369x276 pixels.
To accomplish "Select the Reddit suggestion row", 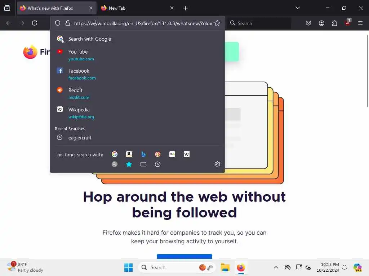I will coord(137,93).
